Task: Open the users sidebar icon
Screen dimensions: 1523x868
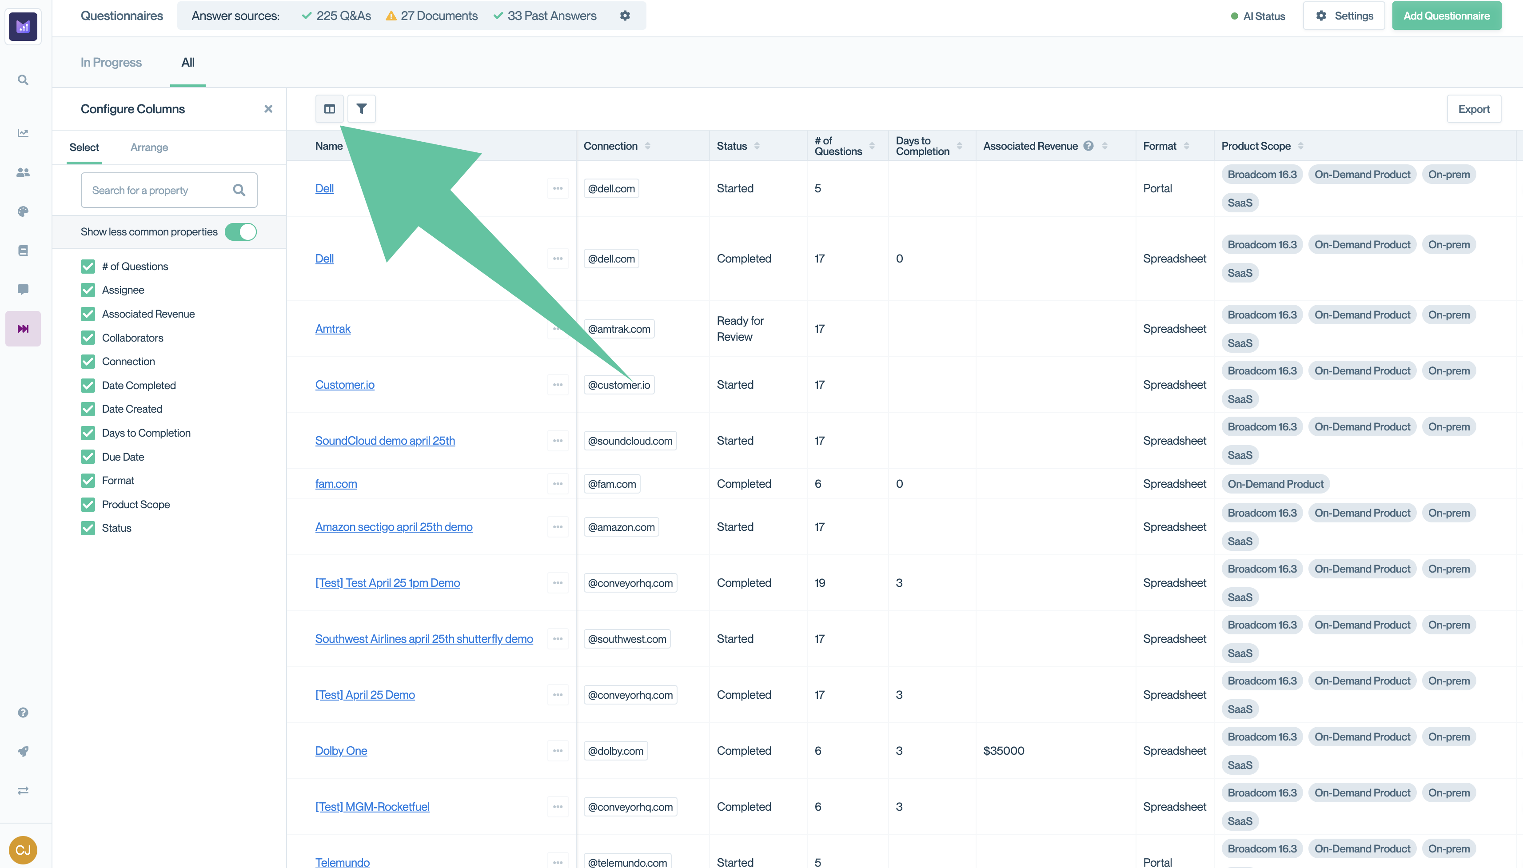Action: (x=23, y=172)
